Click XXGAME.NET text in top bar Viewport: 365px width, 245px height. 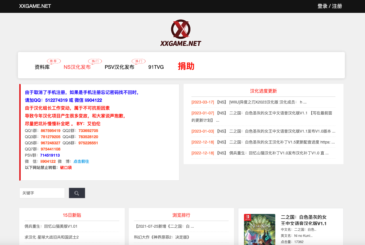point(35,6)
